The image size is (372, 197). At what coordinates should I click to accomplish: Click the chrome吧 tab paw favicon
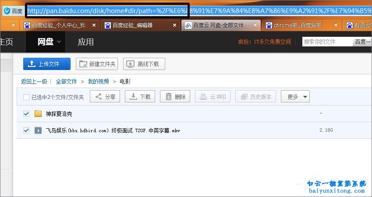point(269,25)
